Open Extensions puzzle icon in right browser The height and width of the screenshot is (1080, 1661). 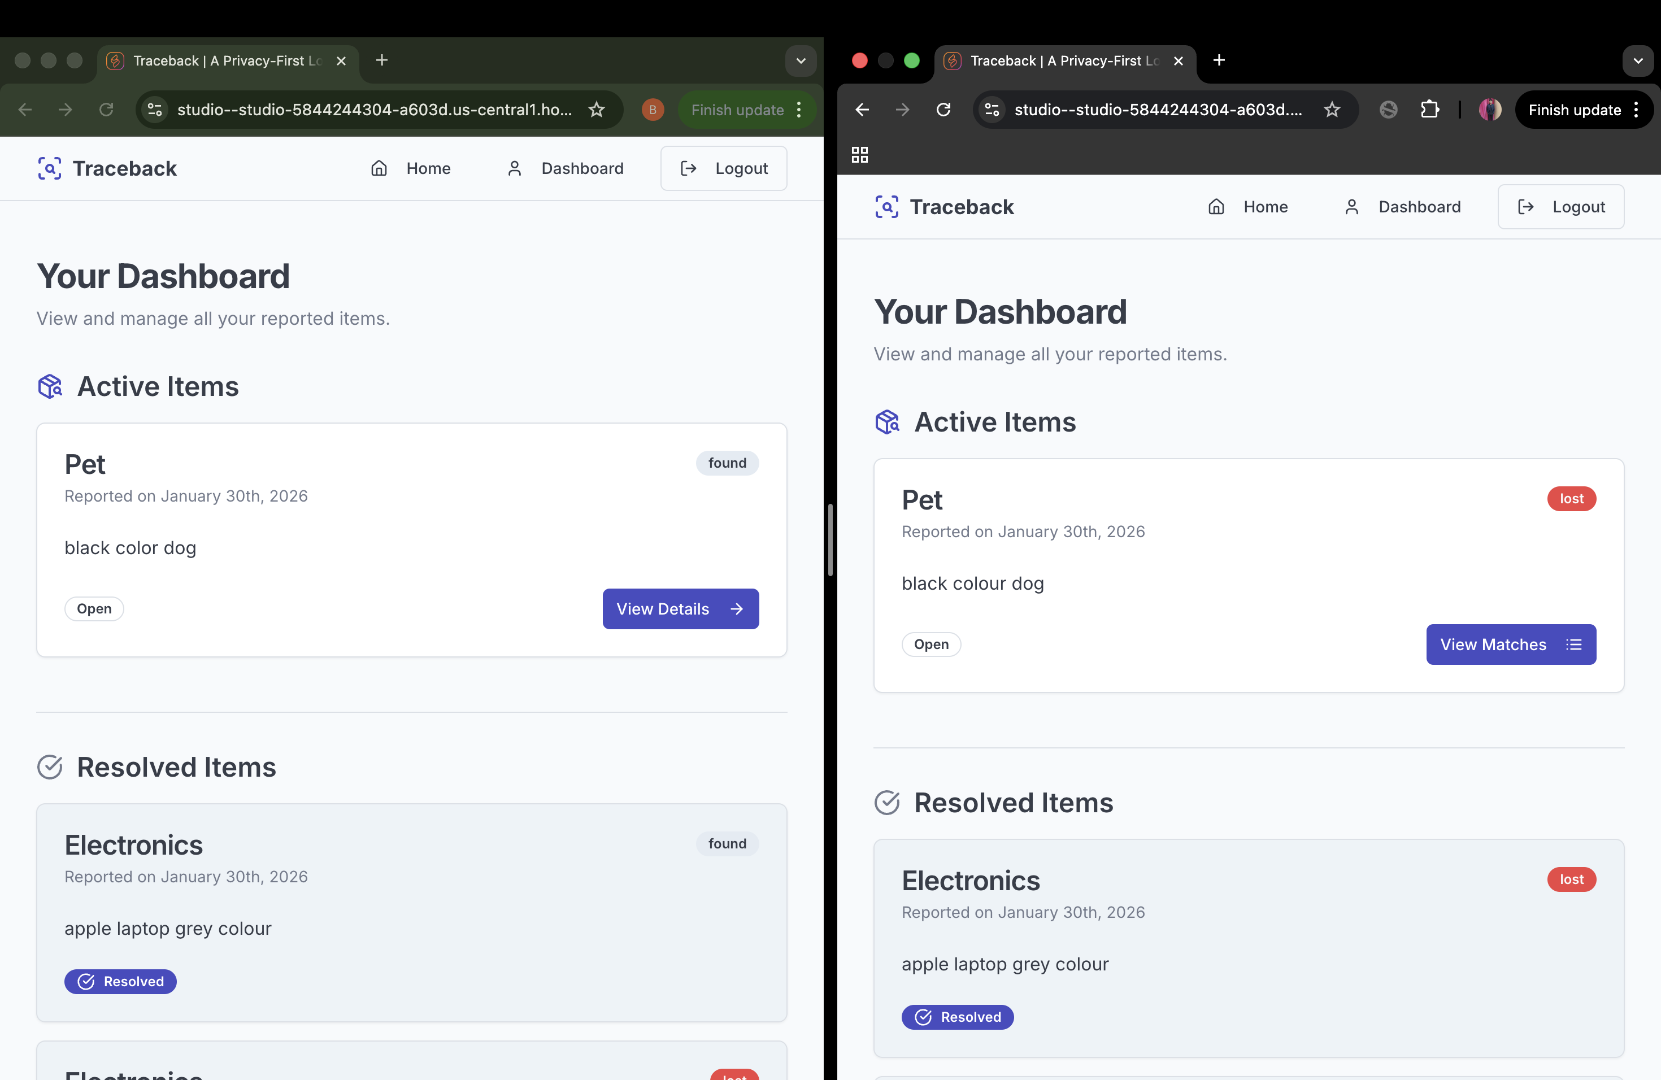[1429, 110]
